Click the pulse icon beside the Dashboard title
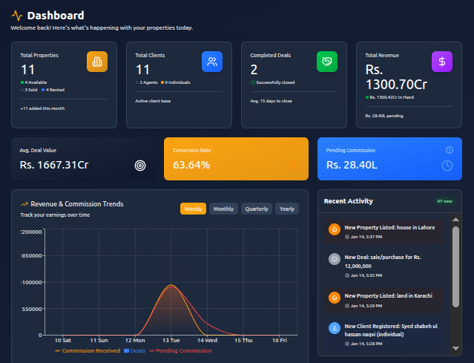 tap(17, 16)
